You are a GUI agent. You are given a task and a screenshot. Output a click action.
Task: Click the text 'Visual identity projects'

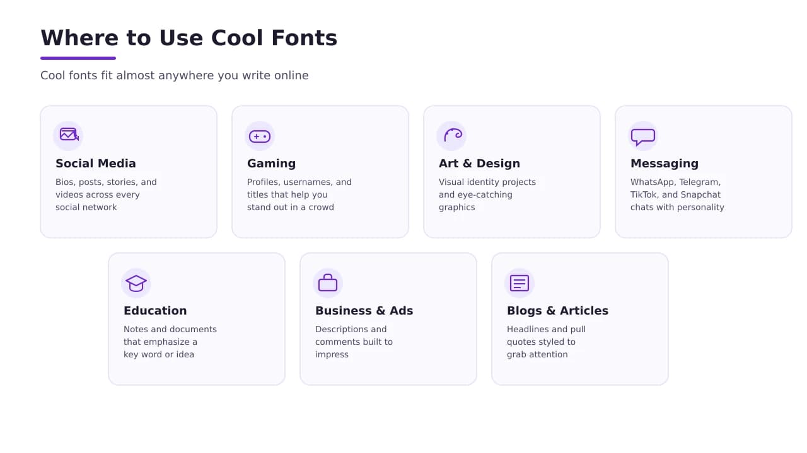pos(487,182)
